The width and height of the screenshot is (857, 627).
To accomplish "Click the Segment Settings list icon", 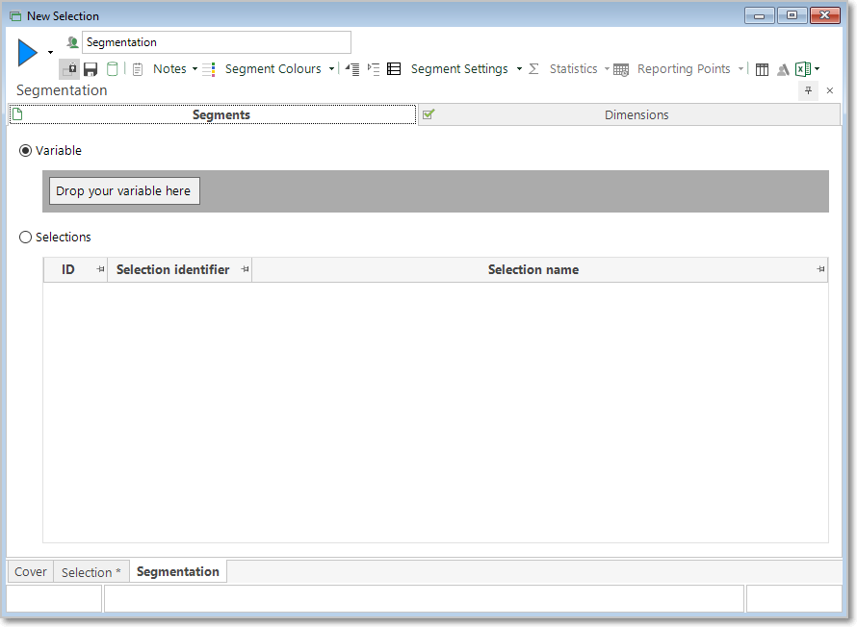I will [x=394, y=69].
